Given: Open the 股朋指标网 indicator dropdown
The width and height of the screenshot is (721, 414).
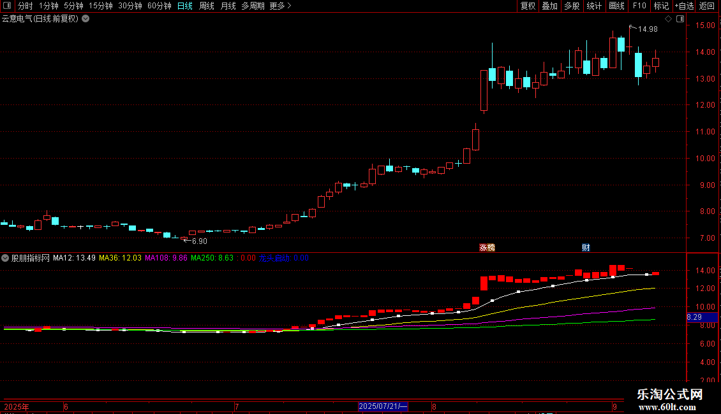Looking at the screenshot, I should click(5, 258).
